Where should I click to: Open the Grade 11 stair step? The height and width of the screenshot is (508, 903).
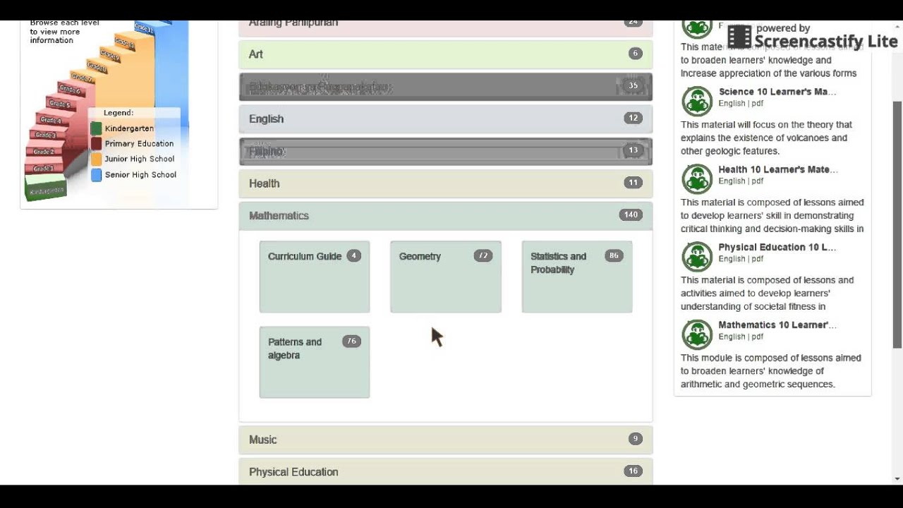(143, 29)
